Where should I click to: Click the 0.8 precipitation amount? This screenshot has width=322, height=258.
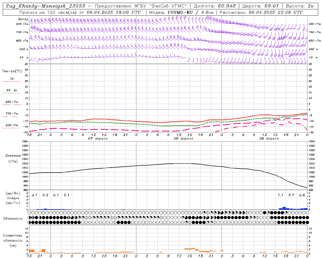(x=302, y=195)
